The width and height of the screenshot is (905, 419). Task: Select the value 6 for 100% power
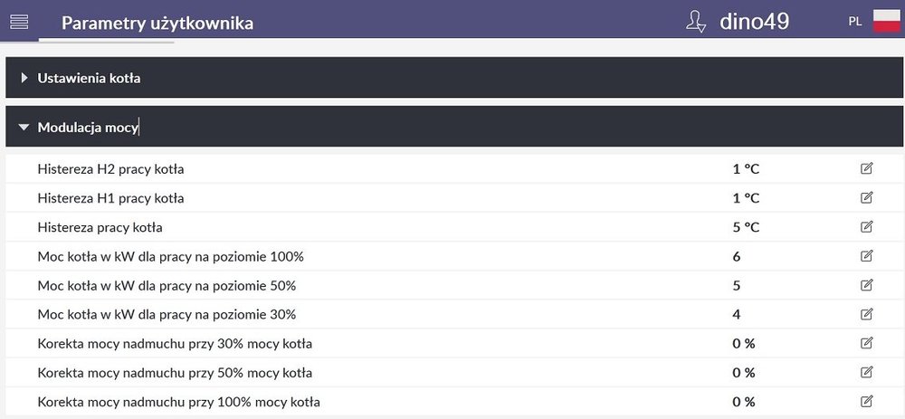tap(737, 256)
